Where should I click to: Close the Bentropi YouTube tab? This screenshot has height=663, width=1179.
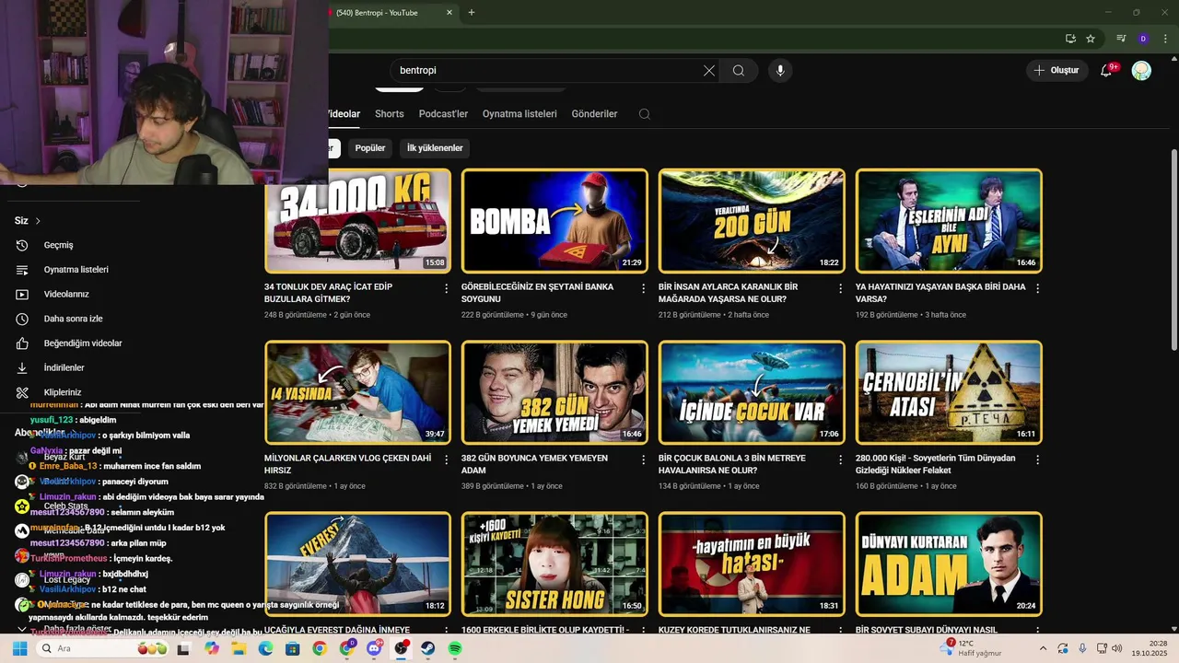pos(449,13)
